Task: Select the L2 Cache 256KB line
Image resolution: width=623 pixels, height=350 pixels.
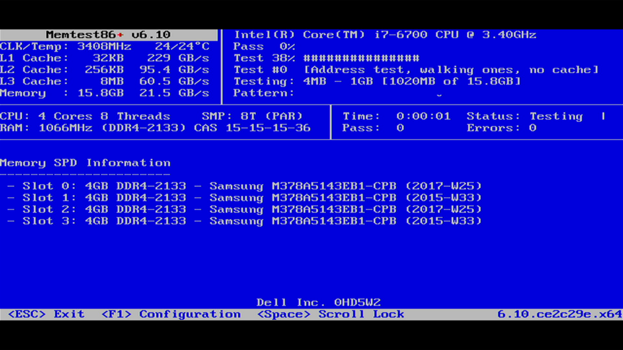Action: coord(61,70)
